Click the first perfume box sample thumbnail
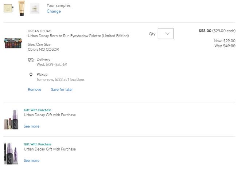 click(x=8, y=8)
